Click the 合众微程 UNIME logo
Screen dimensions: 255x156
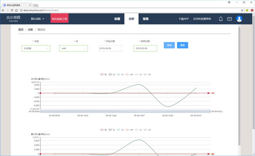(13, 19)
